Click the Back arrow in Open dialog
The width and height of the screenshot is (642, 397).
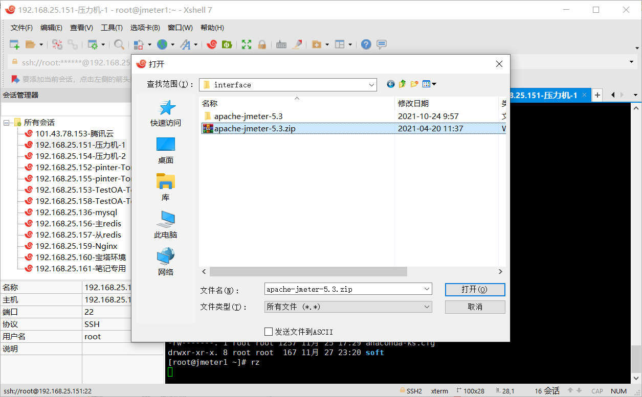tap(391, 84)
